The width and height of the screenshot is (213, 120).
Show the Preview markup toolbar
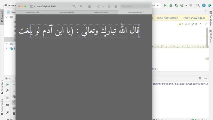click(116, 6)
